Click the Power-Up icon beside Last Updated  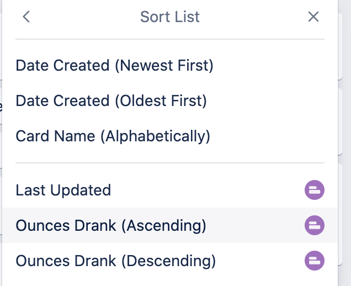[x=315, y=190]
